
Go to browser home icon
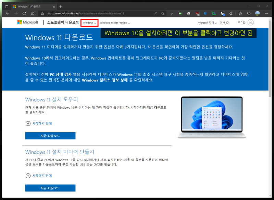point(33,13)
